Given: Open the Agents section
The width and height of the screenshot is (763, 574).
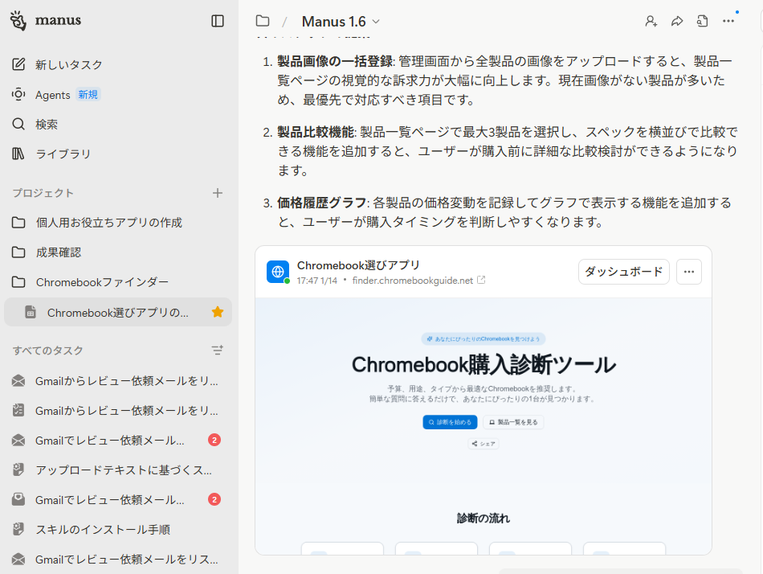Looking at the screenshot, I should tap(53, 95).
